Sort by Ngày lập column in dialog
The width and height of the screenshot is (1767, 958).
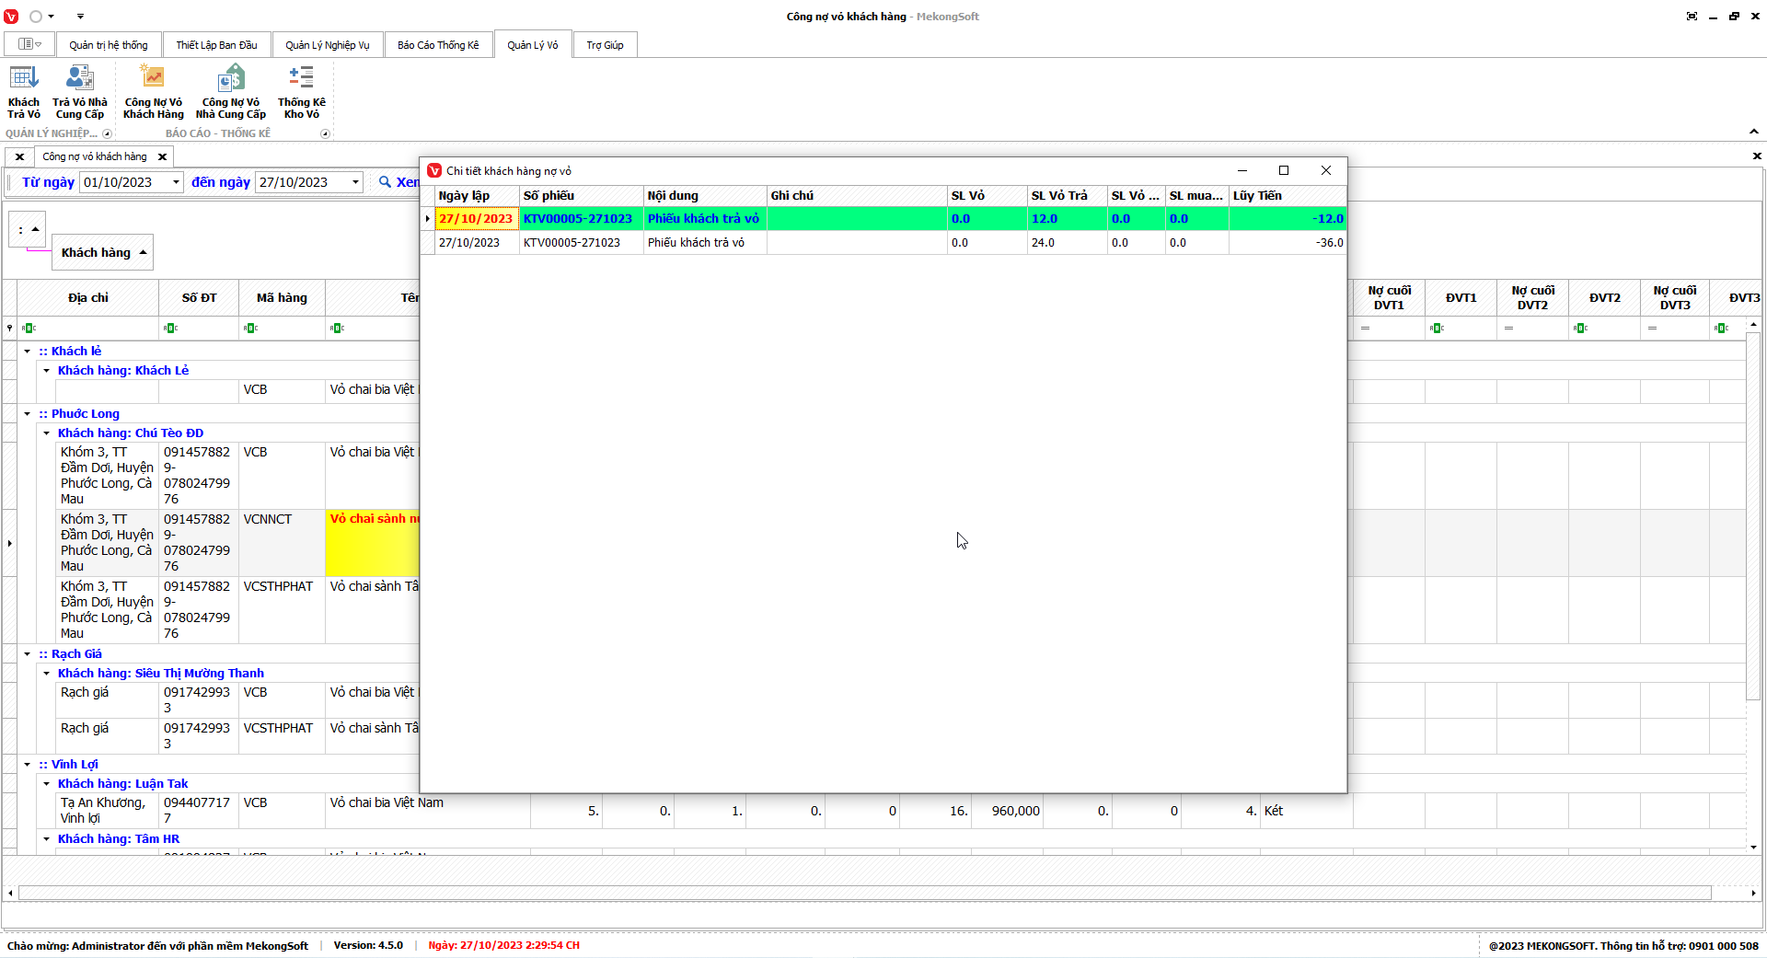477,196
